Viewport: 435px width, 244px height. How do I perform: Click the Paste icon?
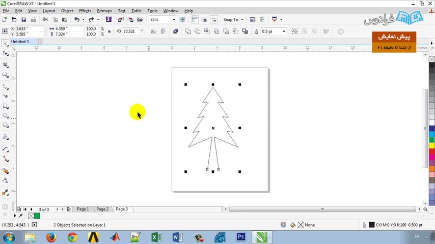[65, 20]
